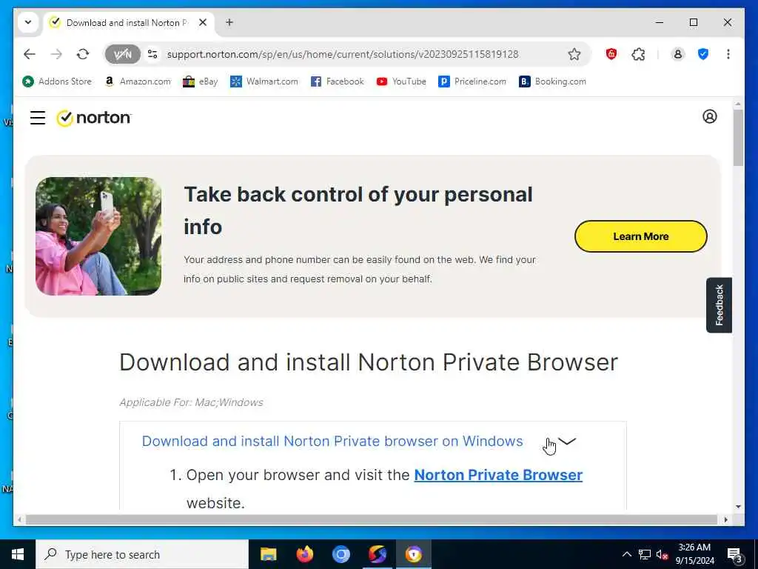Open the tab search dropdown arrow

pos(28,22)
